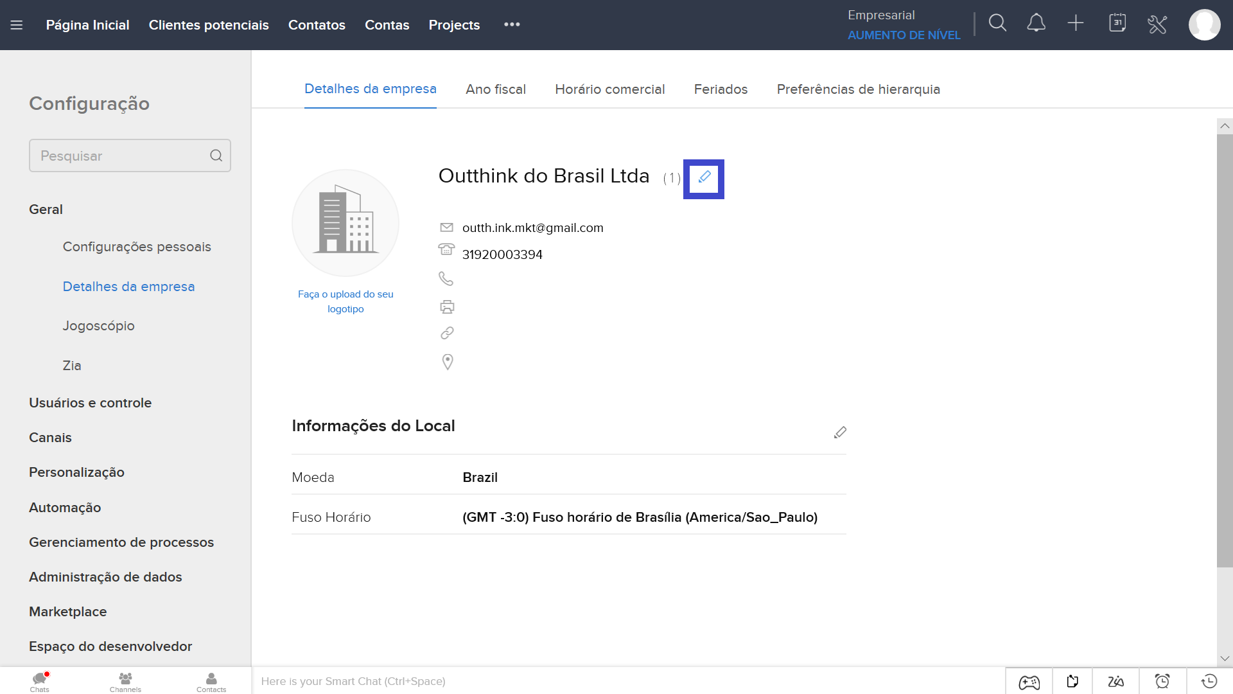Open Chats in the bottom bar
The width and height of the screenshot is (1233, 694).
40,681
